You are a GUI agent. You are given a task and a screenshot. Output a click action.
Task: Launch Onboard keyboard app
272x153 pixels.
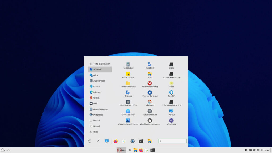tap(128, 94)
